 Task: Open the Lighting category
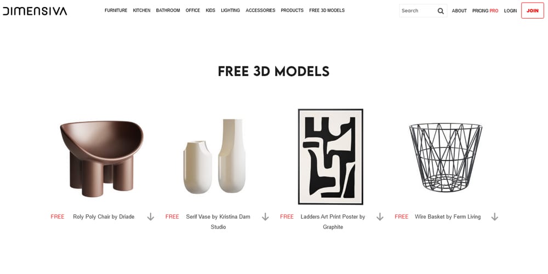tap(230, 10)
